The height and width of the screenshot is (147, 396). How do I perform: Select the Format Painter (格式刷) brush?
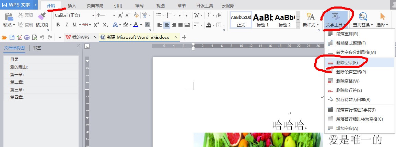pos(42,16)
